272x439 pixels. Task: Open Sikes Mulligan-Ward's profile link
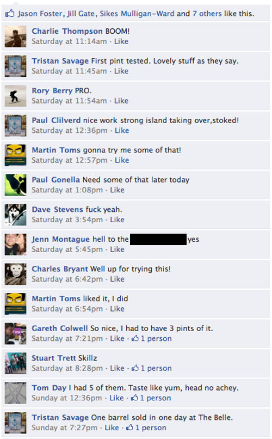tap(137, 14)
